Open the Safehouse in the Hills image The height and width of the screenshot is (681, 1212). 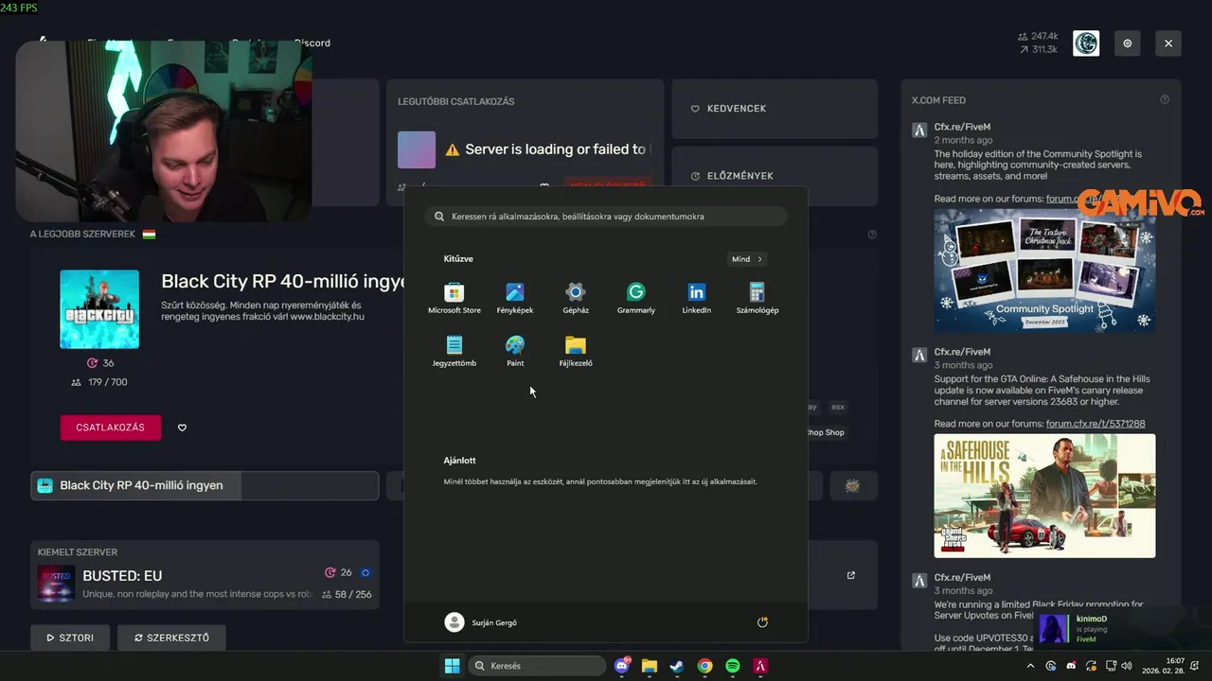tap(1044, 496)
